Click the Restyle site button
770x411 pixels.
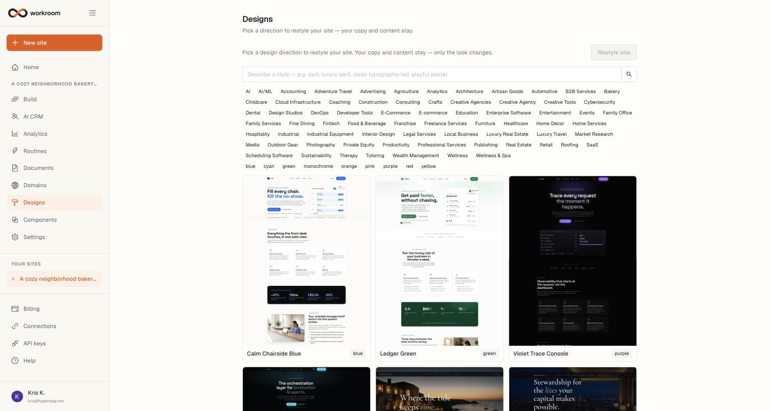[x=614, y=52]
